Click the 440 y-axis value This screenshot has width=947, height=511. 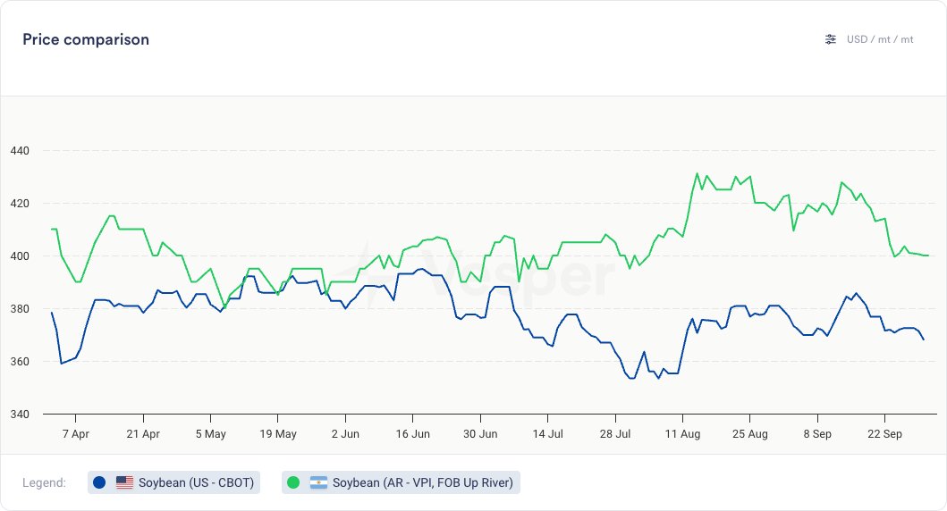(18, 151)
